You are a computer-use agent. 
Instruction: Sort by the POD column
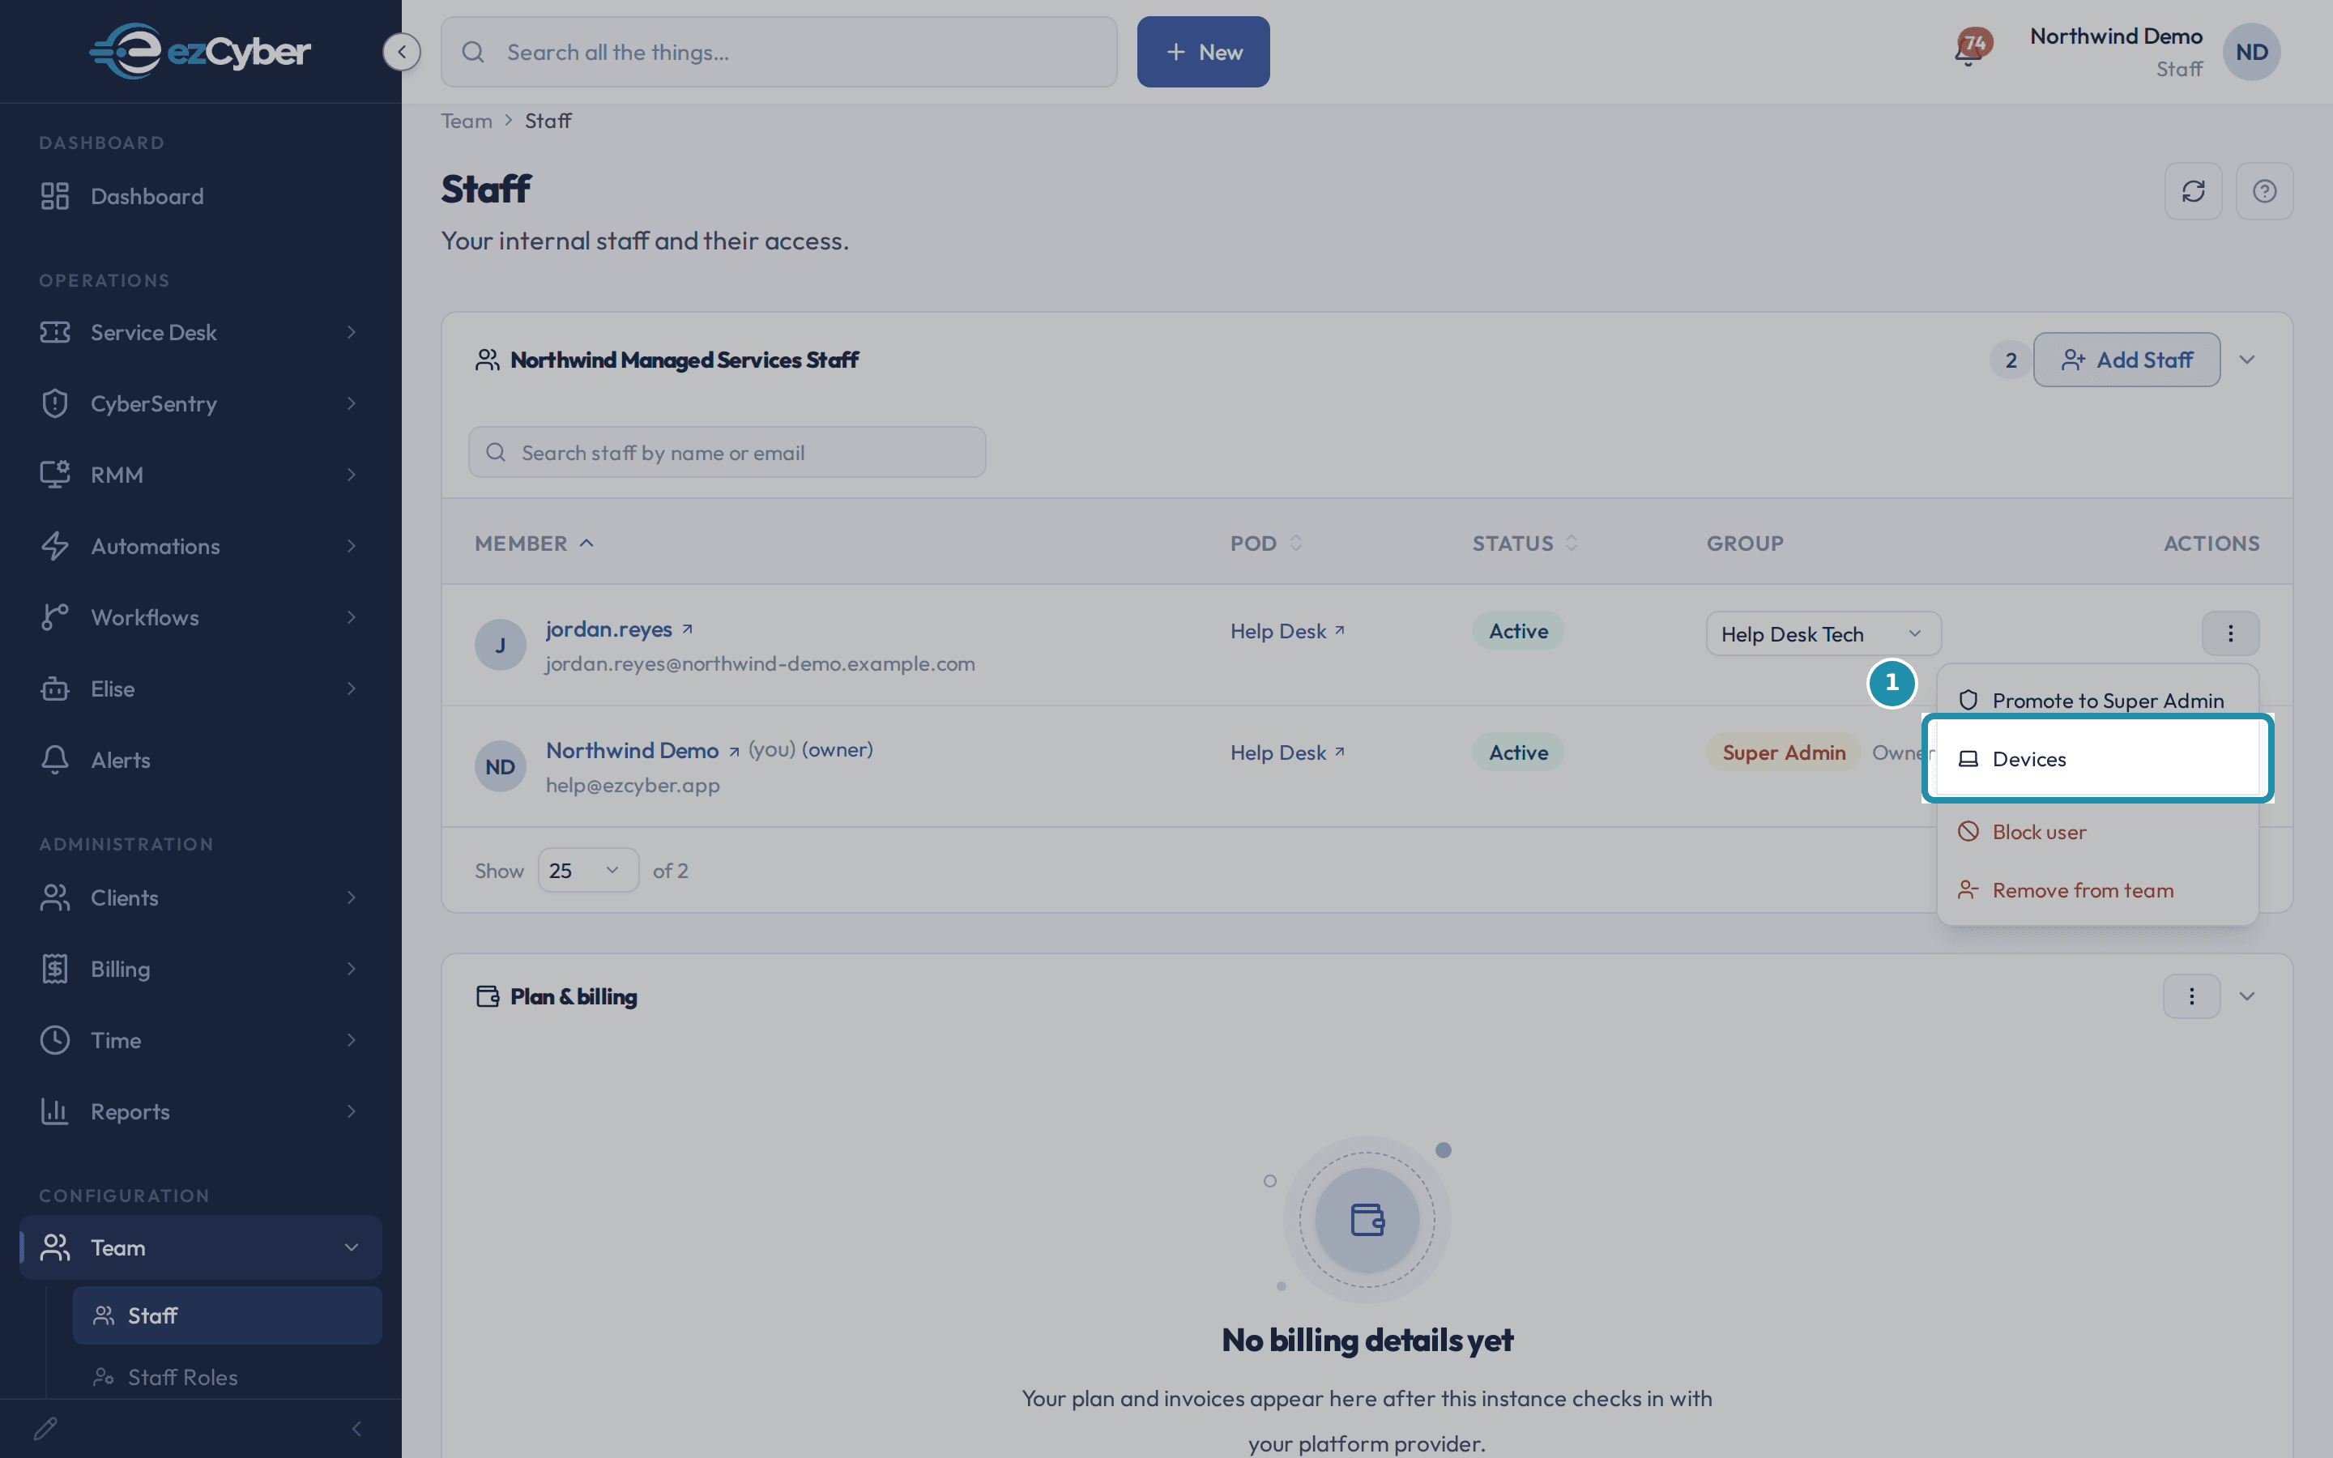click(x=1266, y=543)
